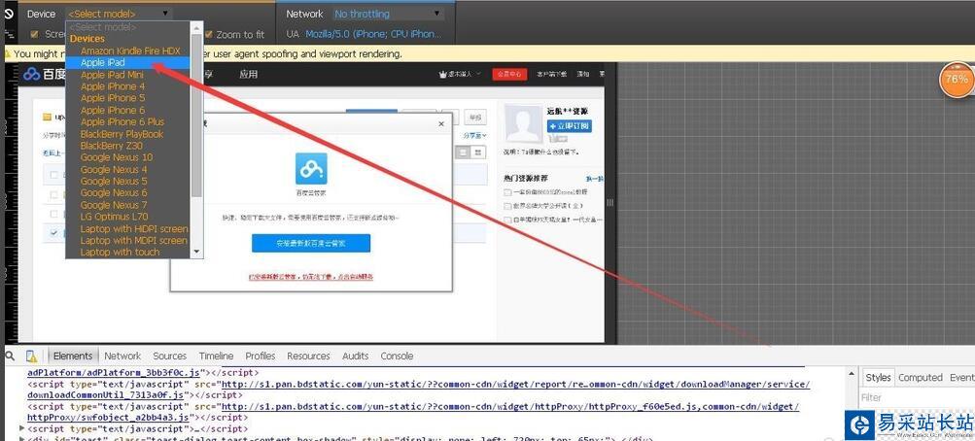Check the second recommended resource checkbox

click(508, 206)
